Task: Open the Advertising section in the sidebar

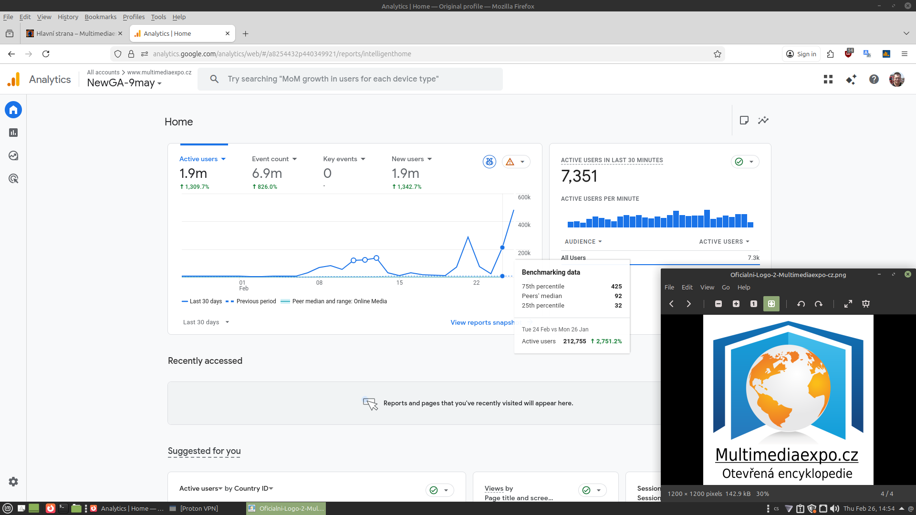Action: (13, 179)
